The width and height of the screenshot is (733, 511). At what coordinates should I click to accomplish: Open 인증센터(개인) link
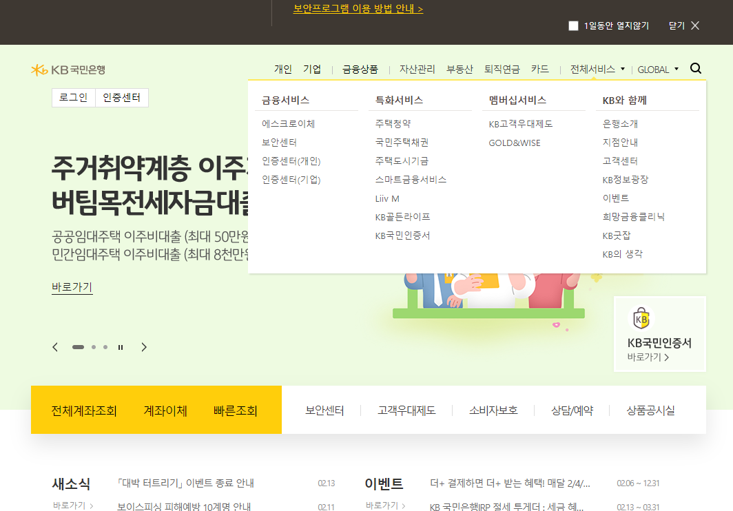[x=291, y=161]
